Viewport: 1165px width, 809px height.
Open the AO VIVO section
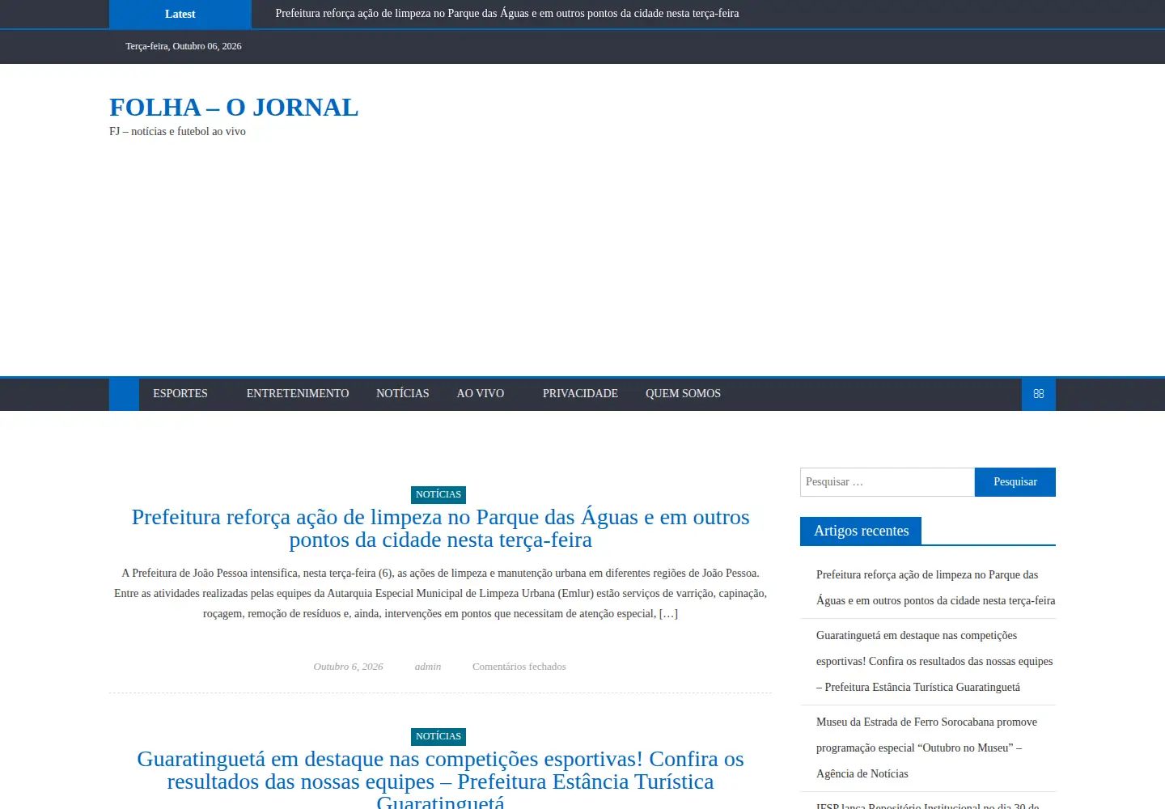(x=481, y=394)
